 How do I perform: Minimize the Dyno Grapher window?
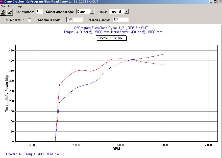coord(211,2)
